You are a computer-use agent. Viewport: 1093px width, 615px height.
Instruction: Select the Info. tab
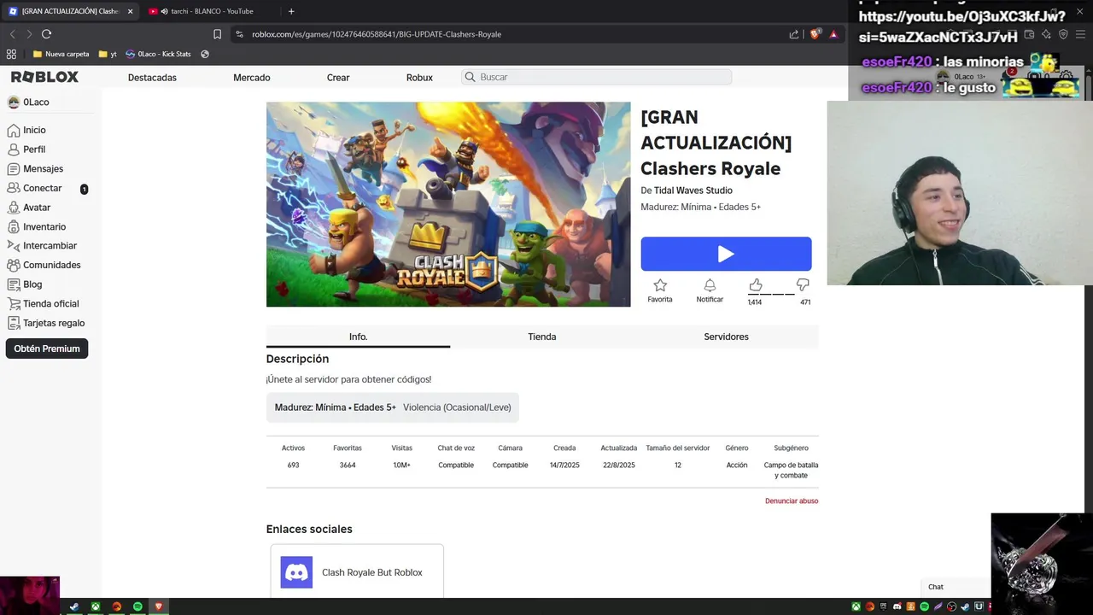click(x=358, y=337)
